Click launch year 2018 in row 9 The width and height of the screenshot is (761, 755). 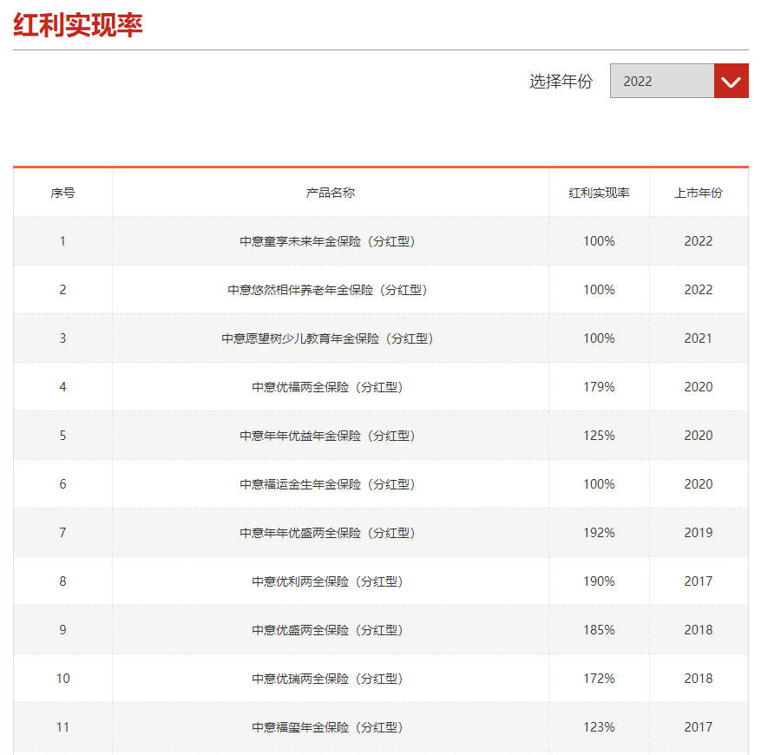point(699,630)
